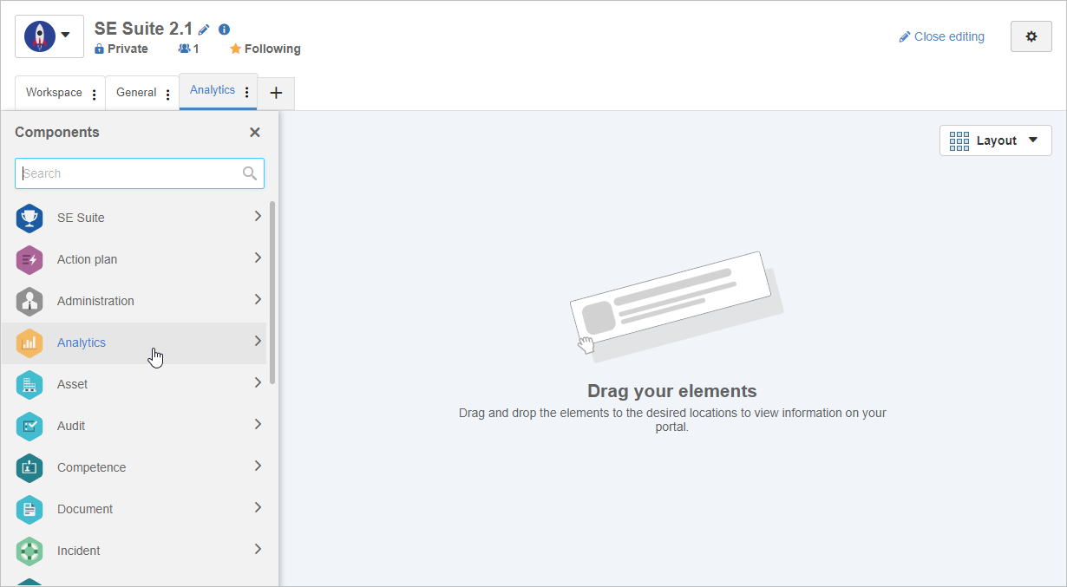This screenshot has height=587, width=1067.
Task: Select the SE Suite list label
Action: 81,218
